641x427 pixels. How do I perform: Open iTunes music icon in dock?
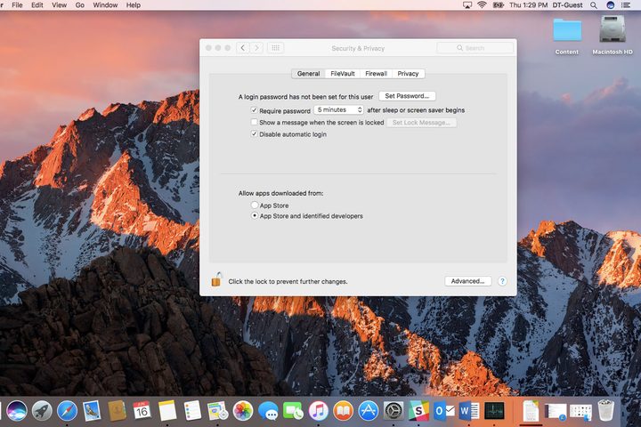pyautogui.click(x=318, y=411)
